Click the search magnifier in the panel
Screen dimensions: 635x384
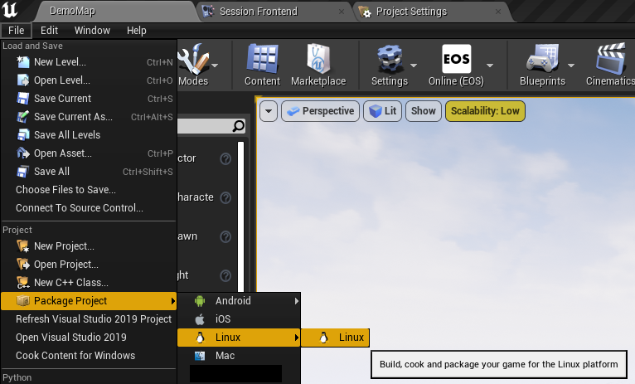click(x=239, y=126)
